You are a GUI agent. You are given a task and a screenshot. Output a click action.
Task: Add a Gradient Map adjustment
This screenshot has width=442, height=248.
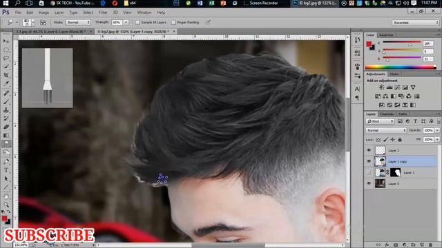click(x=413, y=105)
